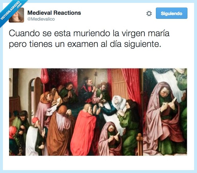Visit the @Medievalico handle link
Screen dimensions: 197x173
coord(41,19)
